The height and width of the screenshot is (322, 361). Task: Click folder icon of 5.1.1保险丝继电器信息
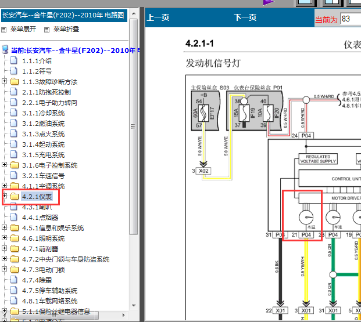tap(15, 312)
